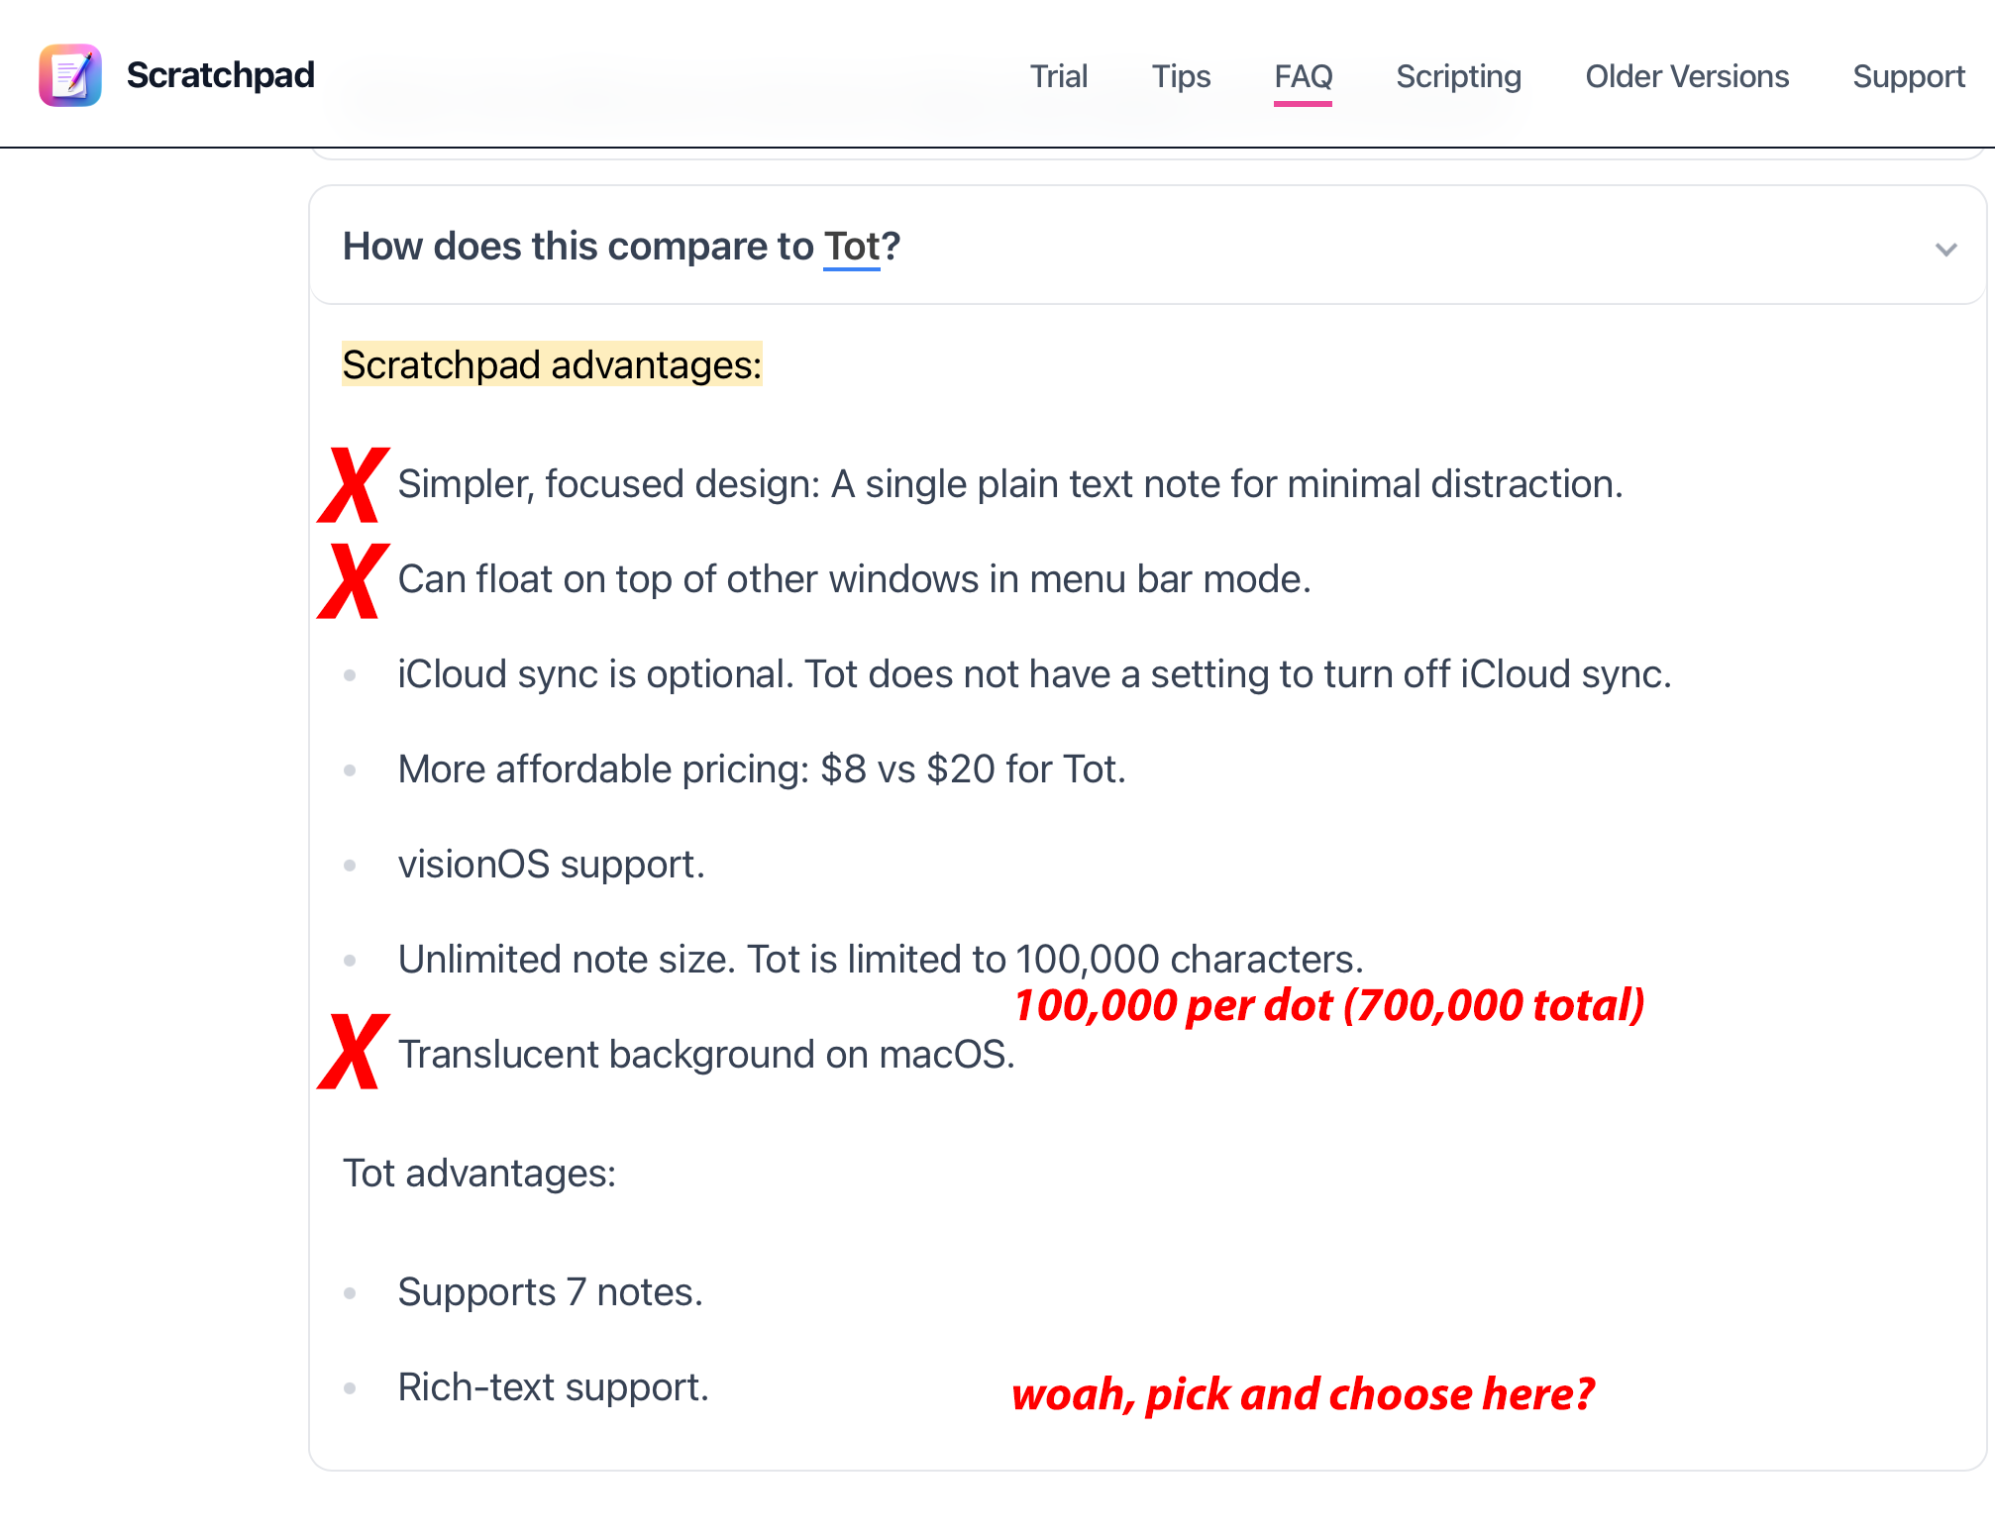1995x1535 pixels.
Task: Go to the Tips page
Action: point(1181,76)
